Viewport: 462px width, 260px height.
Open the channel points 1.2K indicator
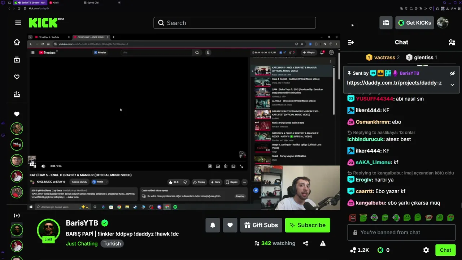coord(359,250)
